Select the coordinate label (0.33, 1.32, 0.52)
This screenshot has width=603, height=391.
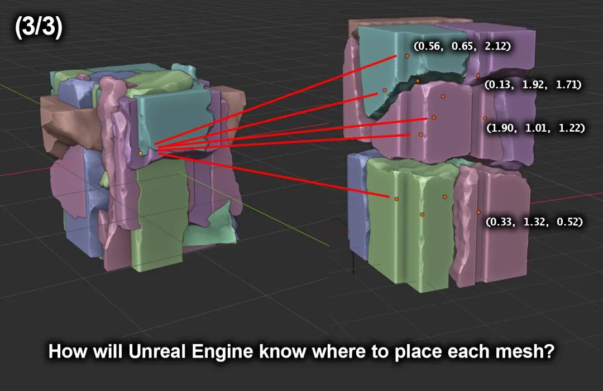coord(534,221)
